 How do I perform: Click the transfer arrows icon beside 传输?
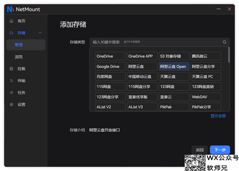pyautogui.click(x=11, y=81)
